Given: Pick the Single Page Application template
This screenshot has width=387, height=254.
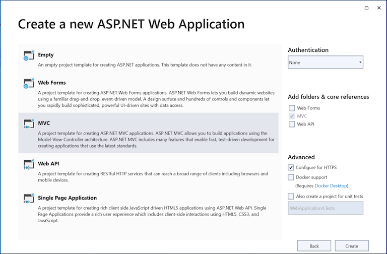Looking at the screenshot, I should coord(68,198).
